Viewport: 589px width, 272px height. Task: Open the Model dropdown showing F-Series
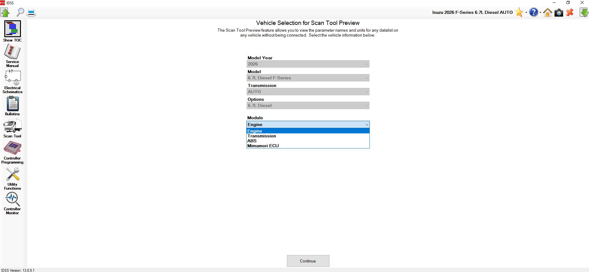coord(308,78)
